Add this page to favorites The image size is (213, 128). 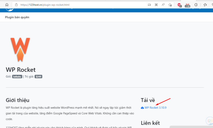[x=170, y=5]
